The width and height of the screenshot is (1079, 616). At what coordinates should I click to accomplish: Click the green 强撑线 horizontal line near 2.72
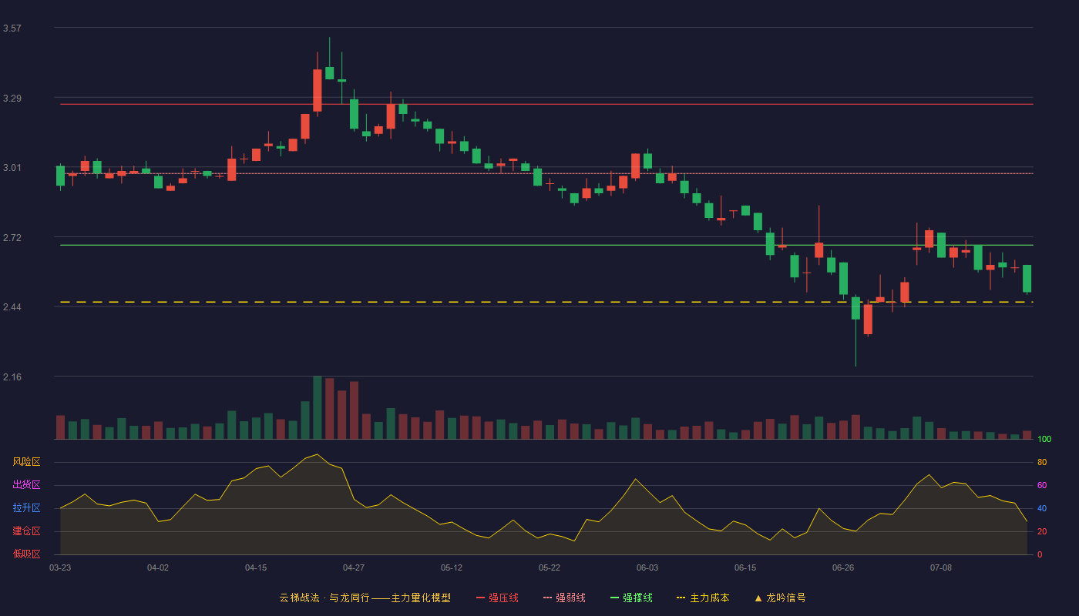pos(546,245)
